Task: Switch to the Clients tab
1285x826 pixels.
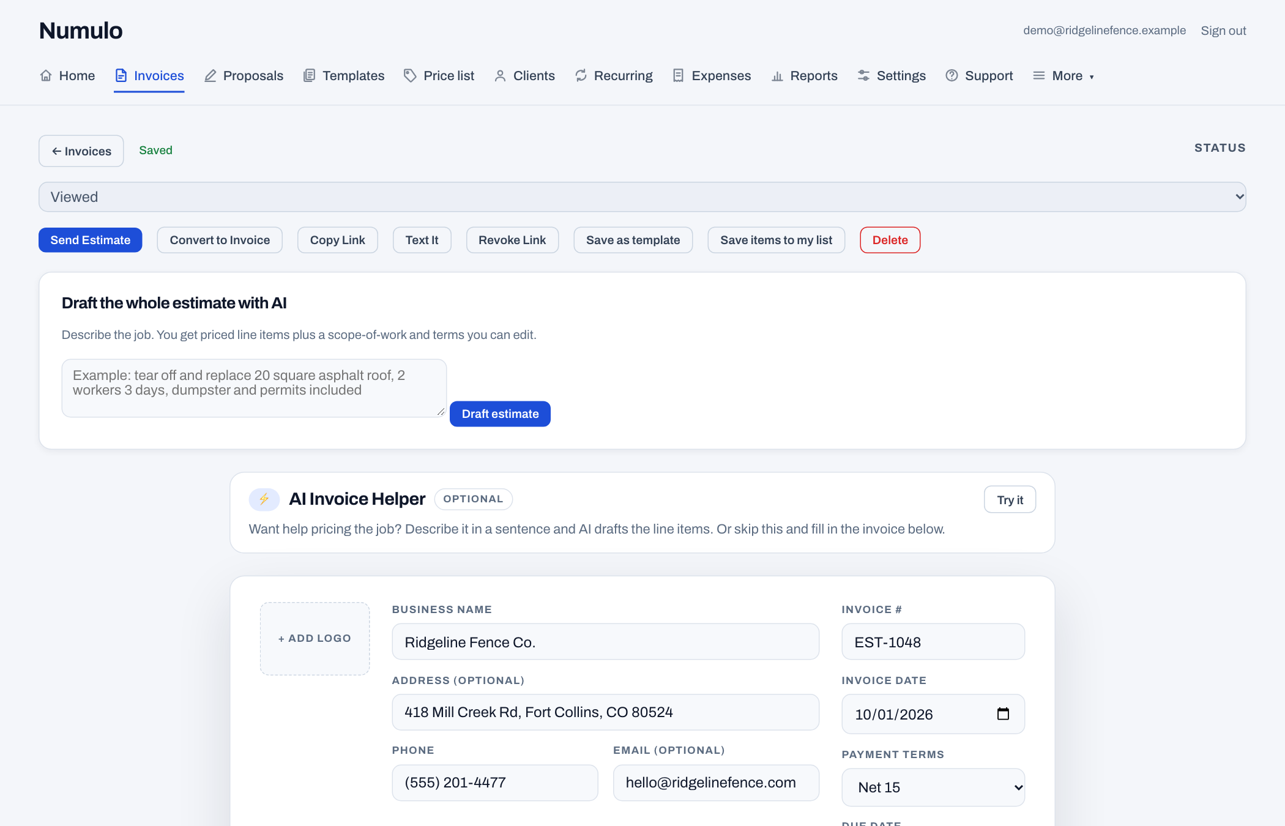Action: pos(524,76)
